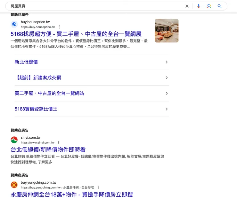Screen dimensions: 237x198
Task: Click the https://buy.yungching.com.tw breadcrumb URL
Action: [57, 187]
